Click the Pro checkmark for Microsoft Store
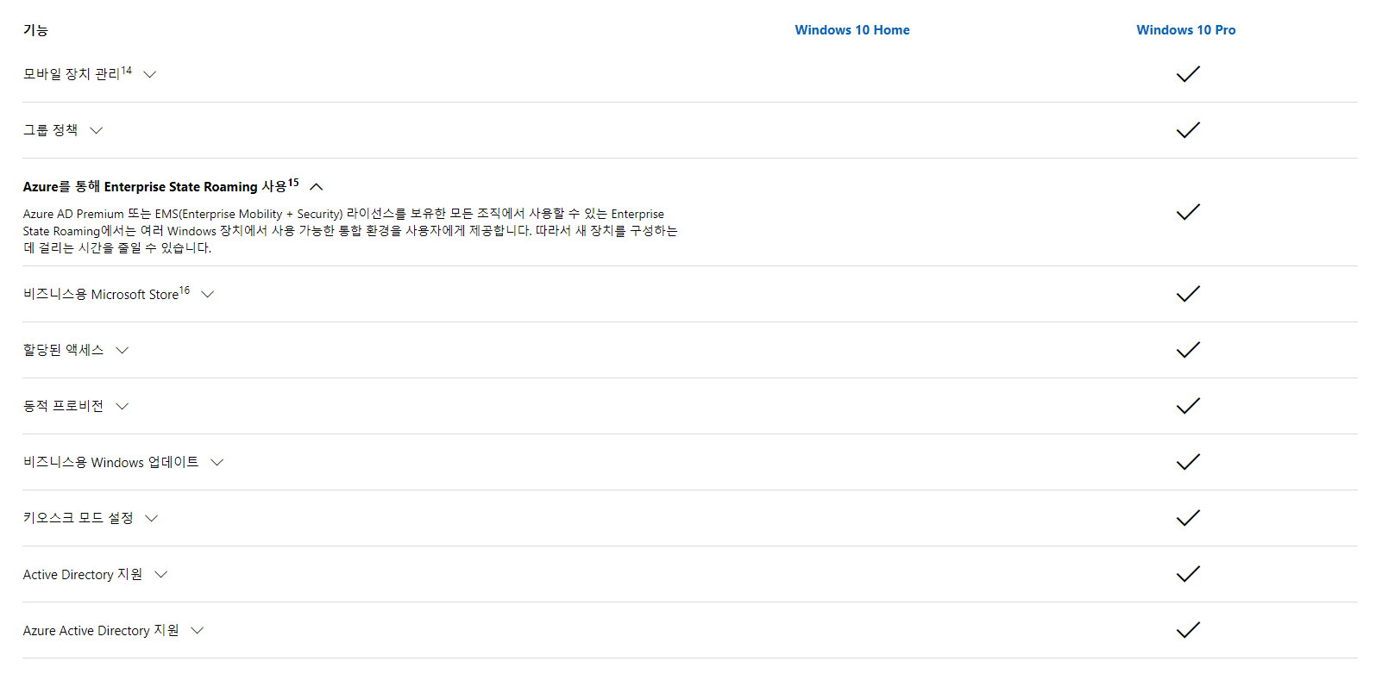This screenshot has height=674, width=1382. tap(1188, 294)
